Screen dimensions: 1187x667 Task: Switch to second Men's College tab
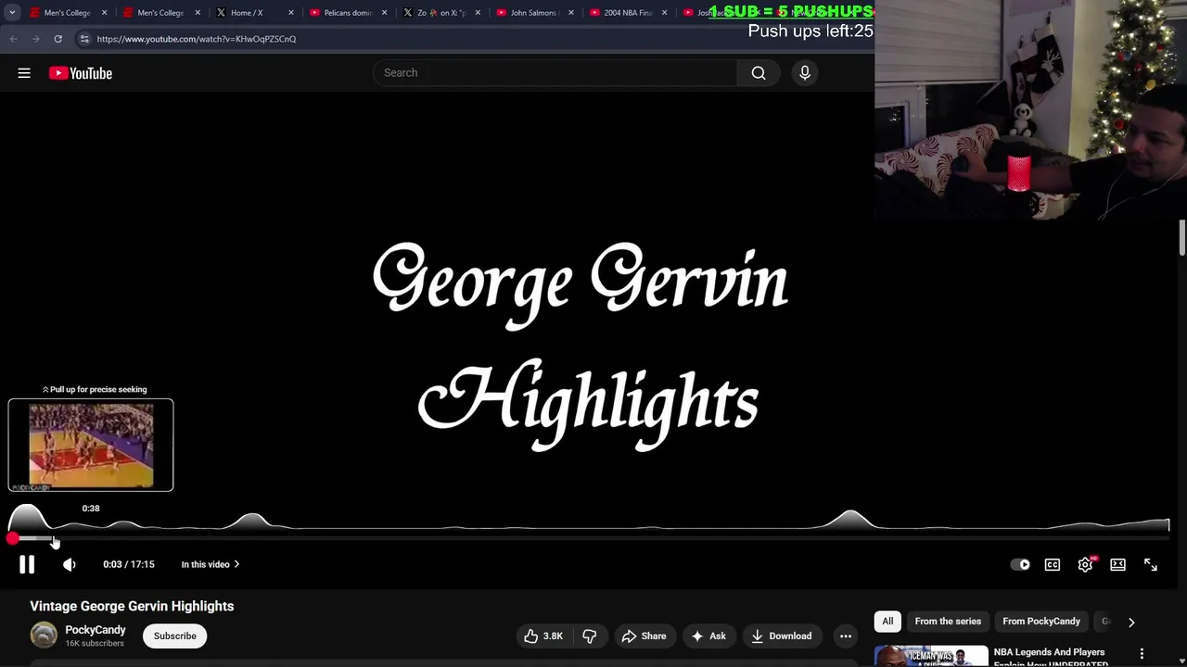click(x=160, y=13)
